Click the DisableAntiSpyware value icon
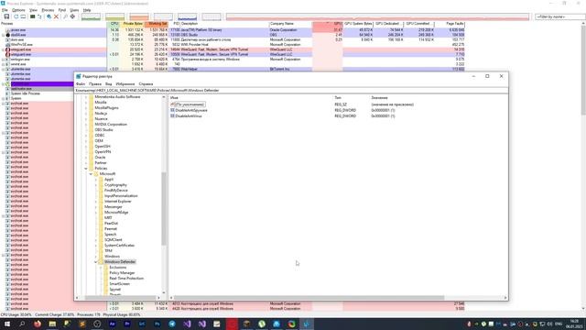586x330 pixels. coord(172,110)
